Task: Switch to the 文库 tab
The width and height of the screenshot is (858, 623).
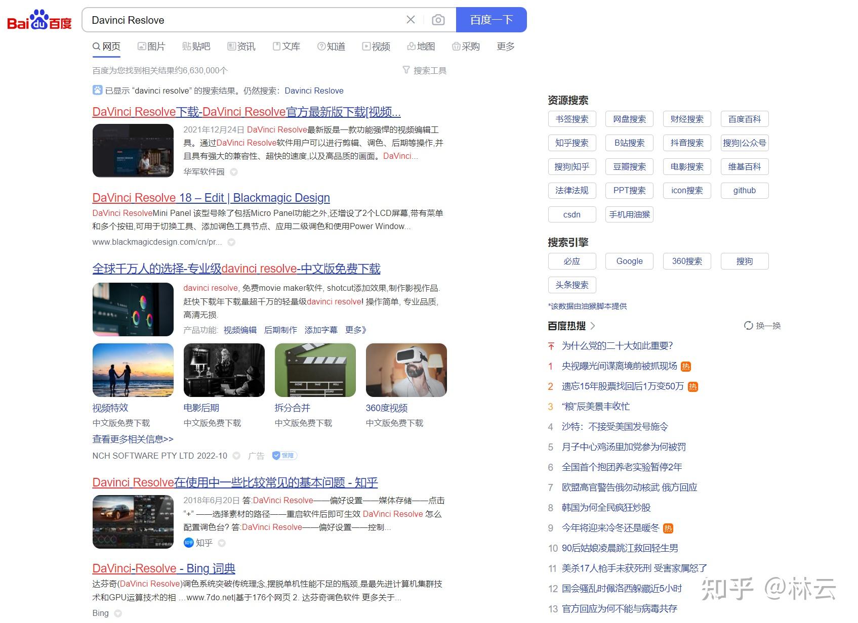Action: pyautogui.click(x=287, y=47)
